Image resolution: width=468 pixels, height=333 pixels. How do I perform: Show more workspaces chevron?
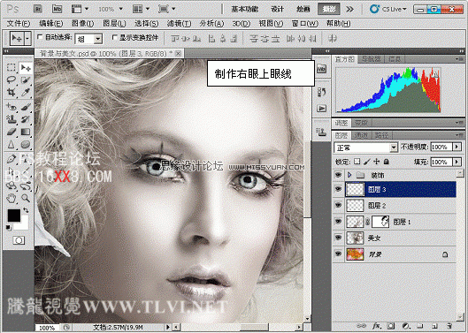[350, 9]
